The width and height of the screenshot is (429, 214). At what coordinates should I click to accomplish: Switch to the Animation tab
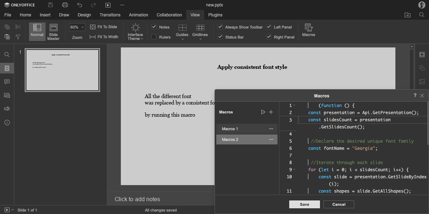(138, 15)
